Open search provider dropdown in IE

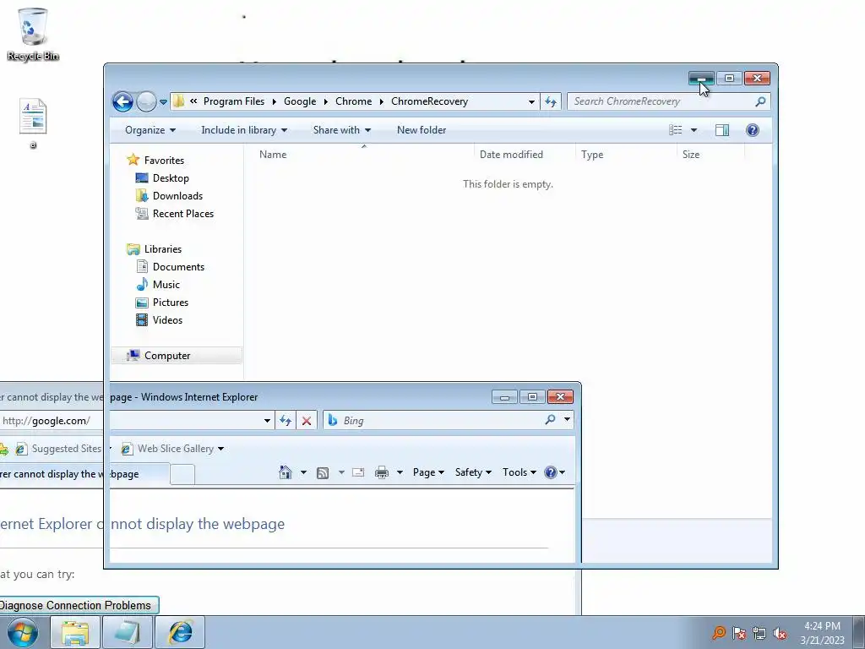tap(567, 420)
